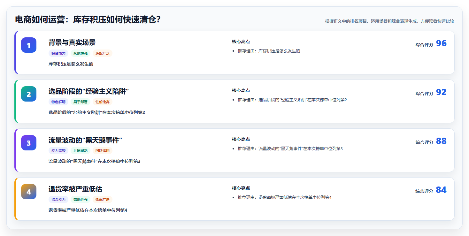This screenshot has width=469, height=236.
Task: Click the 特色鲜明 tag
Action: click(x=58, y=102)
